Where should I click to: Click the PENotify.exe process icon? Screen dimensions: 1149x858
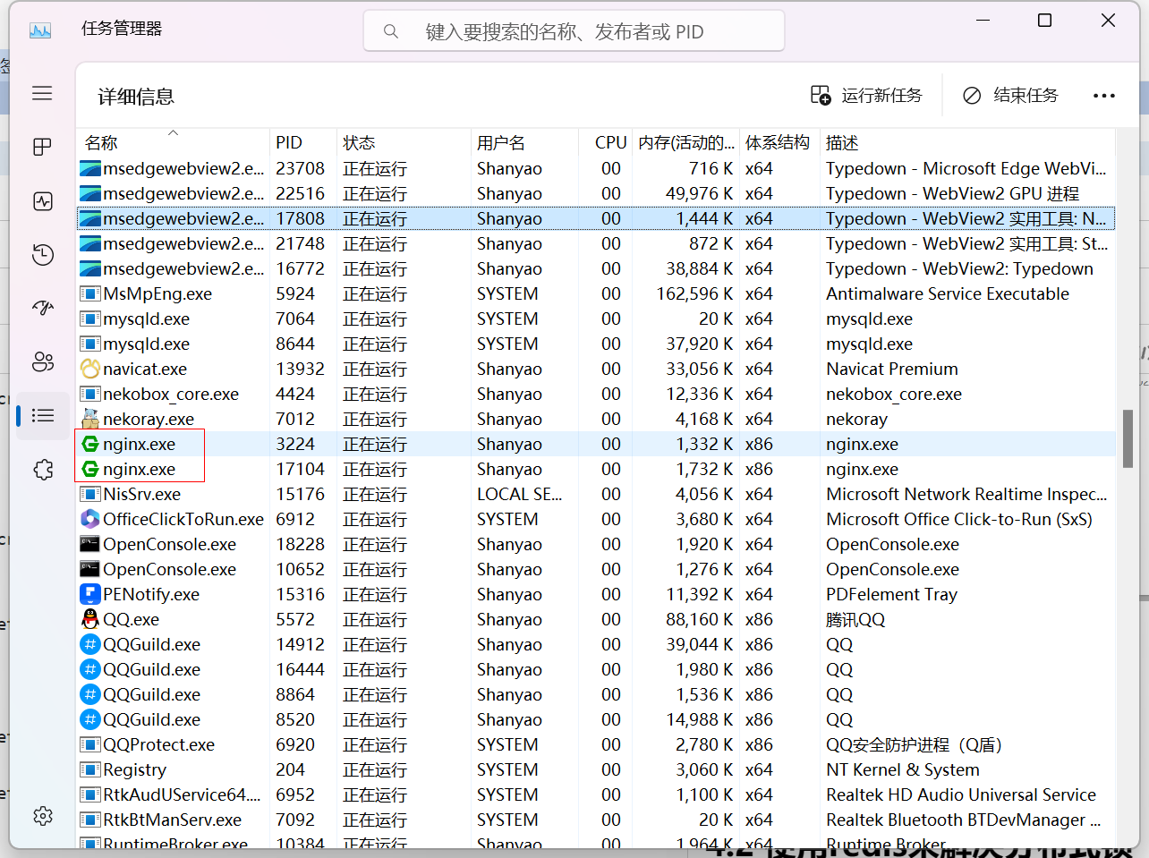(89, 594)
